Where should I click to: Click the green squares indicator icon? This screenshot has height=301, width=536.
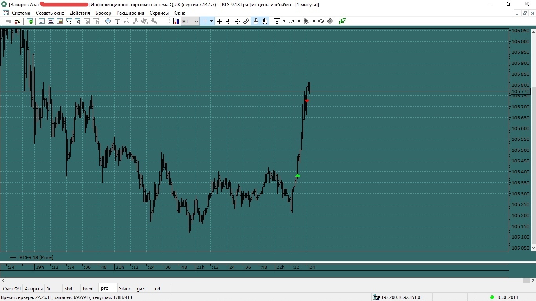(342, 21)
